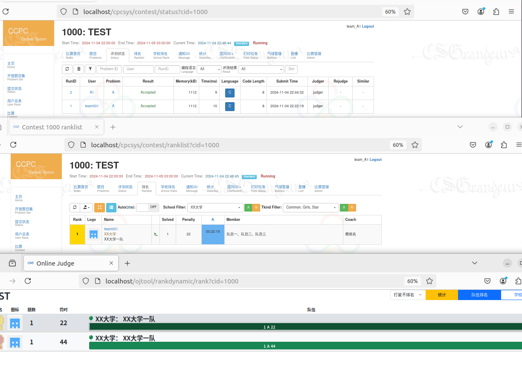Screen dimensions: 522x369
Task: Open new tab beside the Online Judge tab
Action: (127, 263)
